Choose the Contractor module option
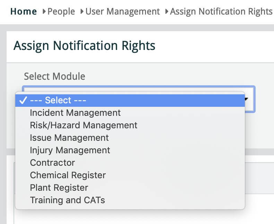Screen dimensions: 274x224 pos(52,163)
